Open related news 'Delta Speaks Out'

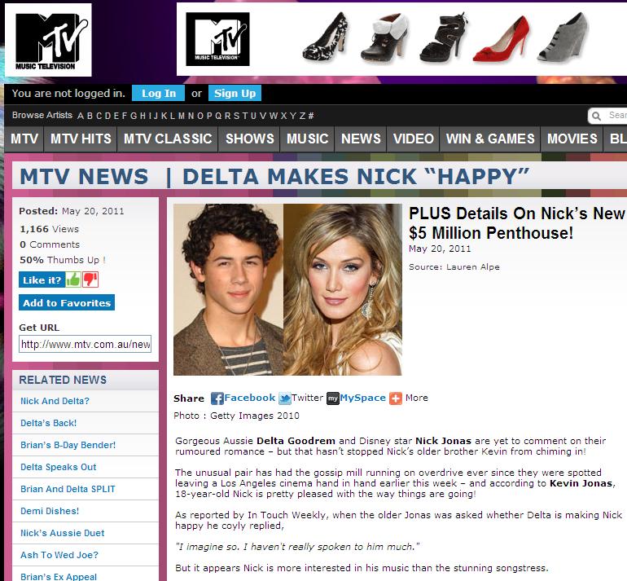click(x=59, y=467)
